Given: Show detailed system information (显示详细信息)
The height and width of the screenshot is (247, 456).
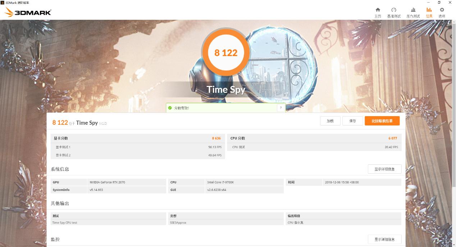Looking at the screenshot, I should click(384, 169).
